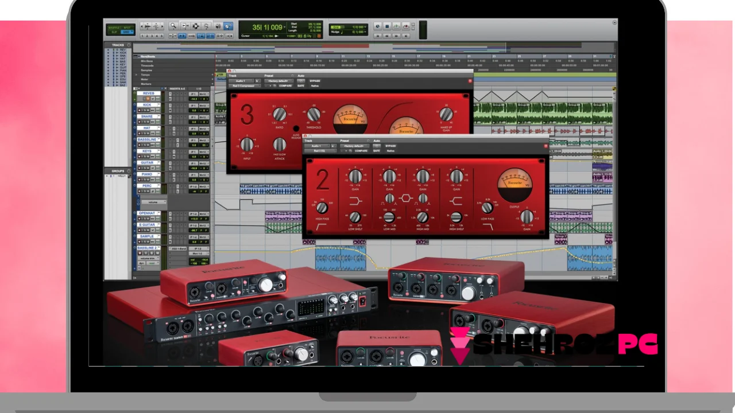Viewport: 735px width, 413px height.
Task: Click the Rewind transport button
Action: (387, 36)
